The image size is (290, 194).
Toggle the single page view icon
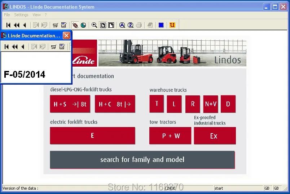click(x=103, y=25)
